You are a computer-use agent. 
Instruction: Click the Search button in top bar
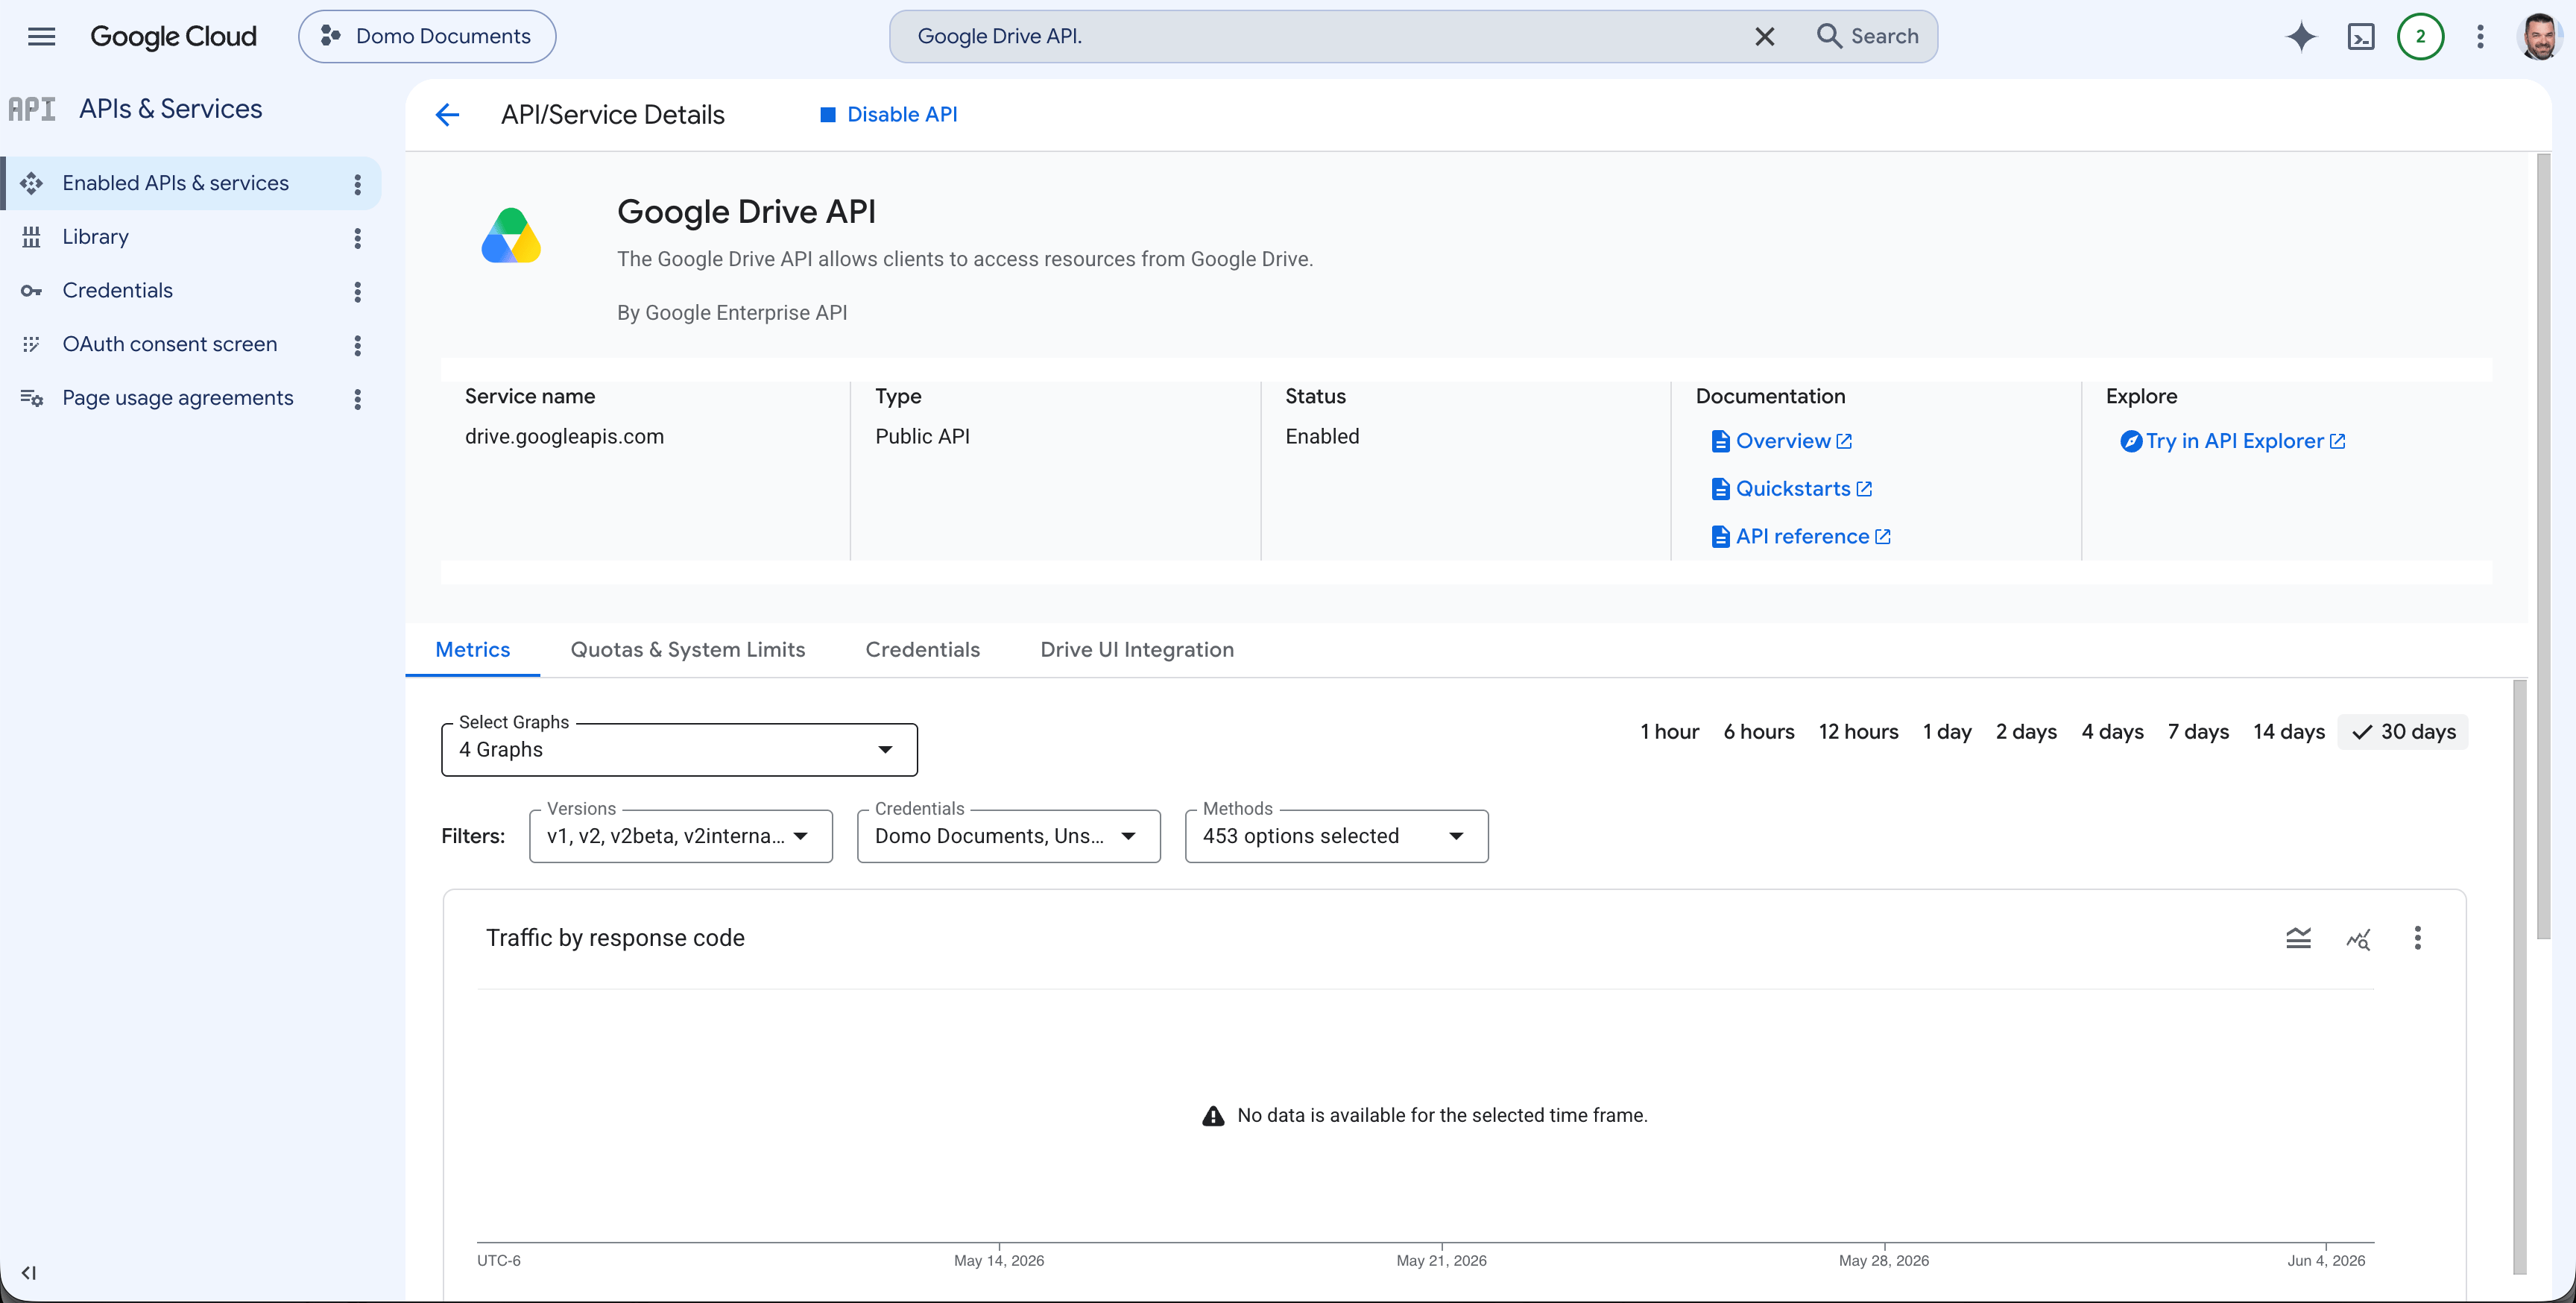coord(1868,37)
